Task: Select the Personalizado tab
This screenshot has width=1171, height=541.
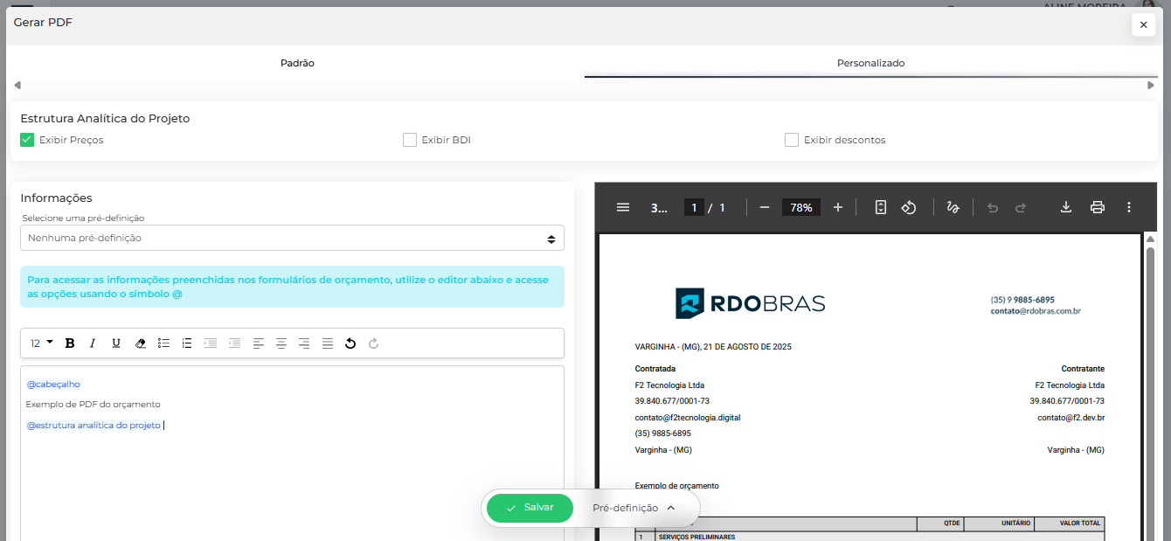Action: pos(870,63)
